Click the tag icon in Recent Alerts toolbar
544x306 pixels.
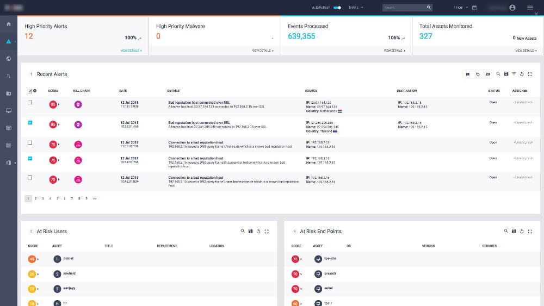click(478, 74)
